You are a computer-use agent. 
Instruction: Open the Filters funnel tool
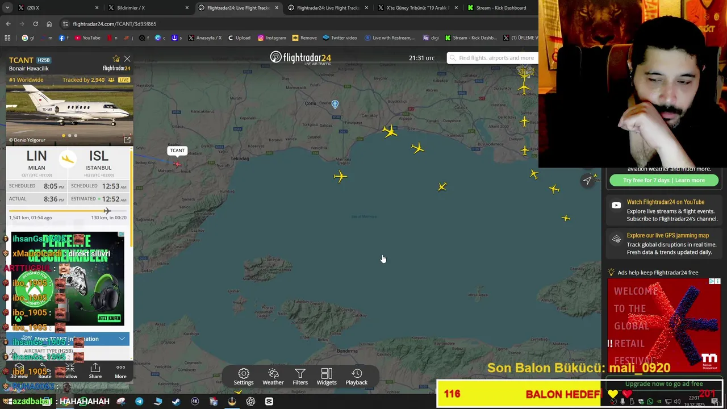click(x=300, y=377)
